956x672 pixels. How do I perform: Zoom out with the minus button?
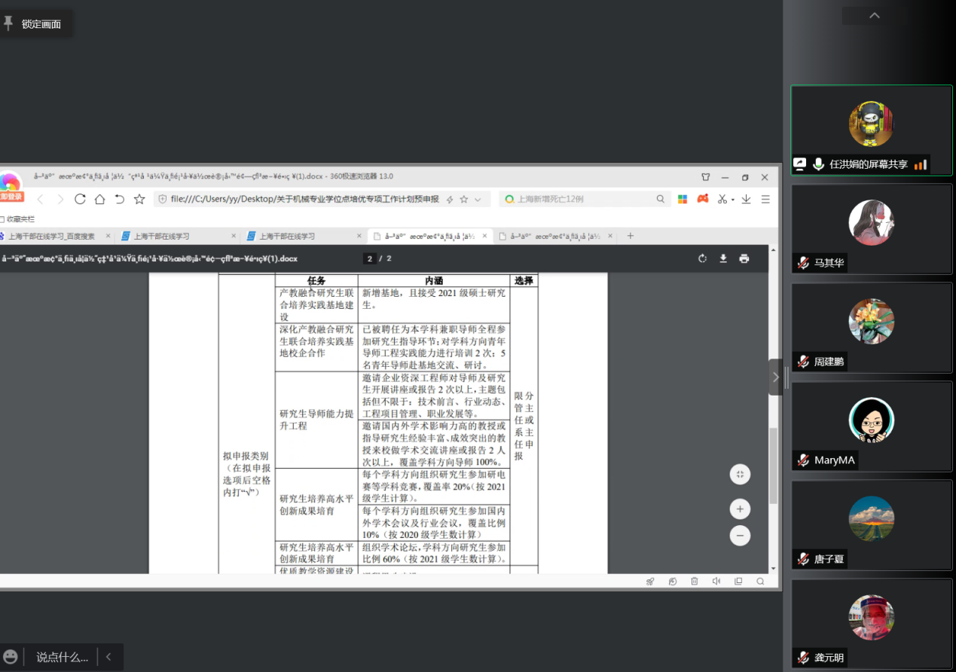point(740,536)
